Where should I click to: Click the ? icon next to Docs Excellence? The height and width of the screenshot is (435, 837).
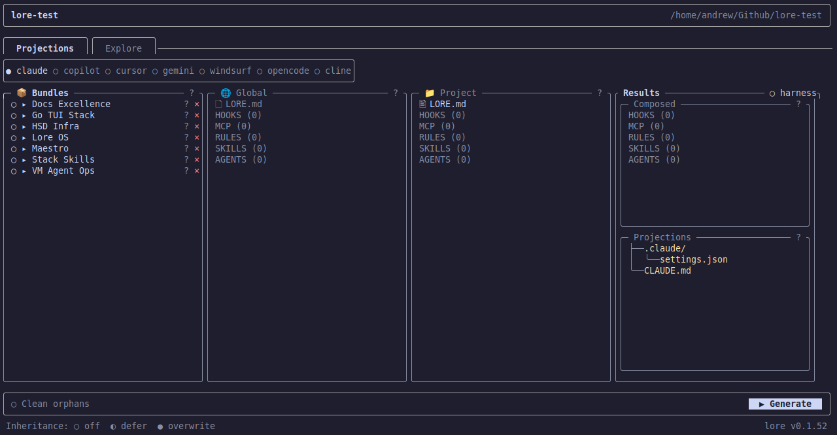click(x=186, y=104)
